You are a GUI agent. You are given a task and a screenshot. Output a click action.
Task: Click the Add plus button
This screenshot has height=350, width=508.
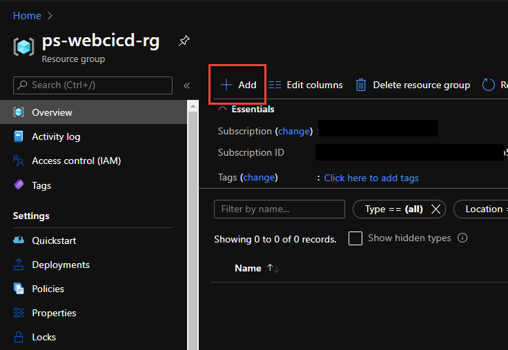237,85
